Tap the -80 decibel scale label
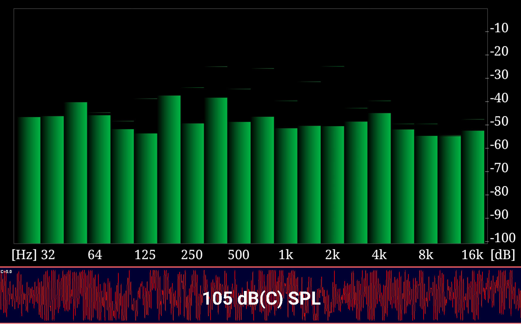 pos(499,191)
